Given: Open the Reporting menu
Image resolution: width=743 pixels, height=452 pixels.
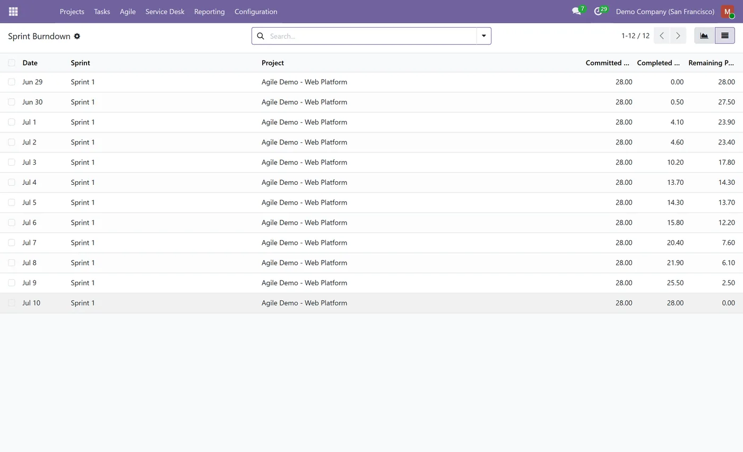Looking at the screenshot, I should click(209, 11).
